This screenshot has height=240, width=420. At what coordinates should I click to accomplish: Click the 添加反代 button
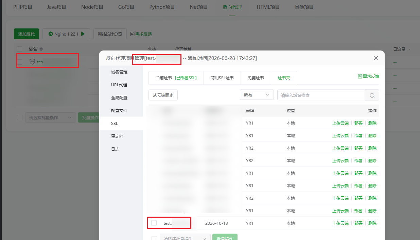27,34
